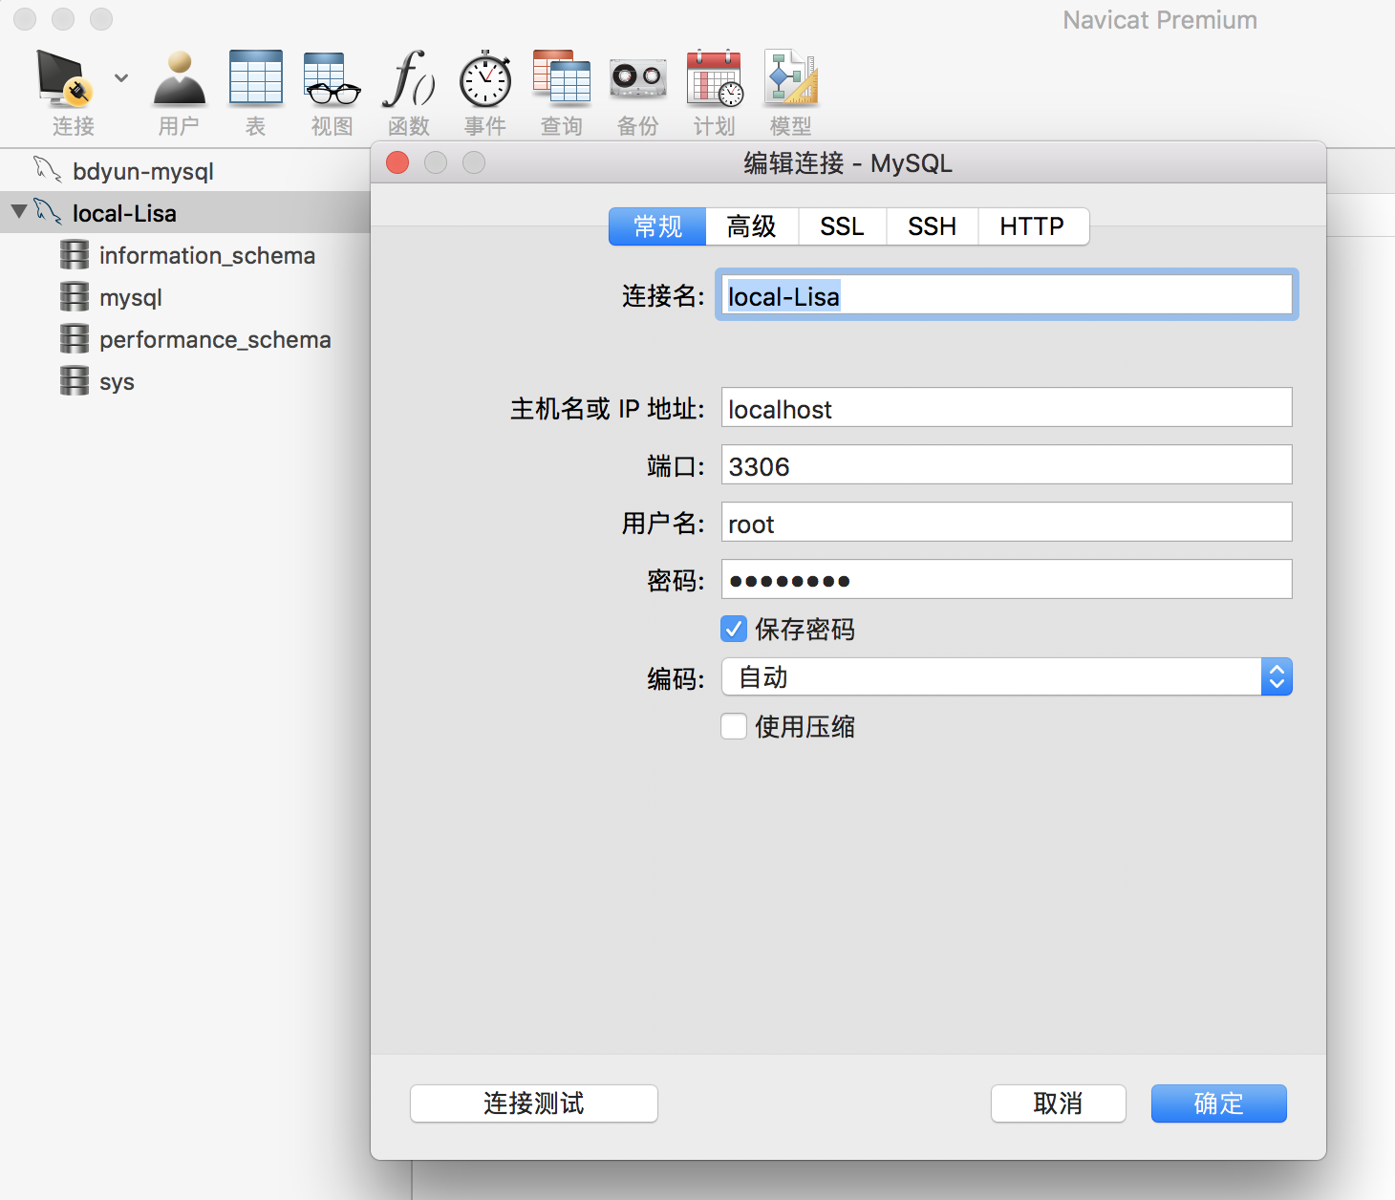
Task: Select the 视图 view toolbar icon
Action: 332,78
